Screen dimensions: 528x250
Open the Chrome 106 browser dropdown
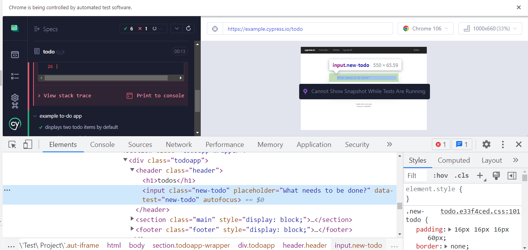tap(425, 28)
